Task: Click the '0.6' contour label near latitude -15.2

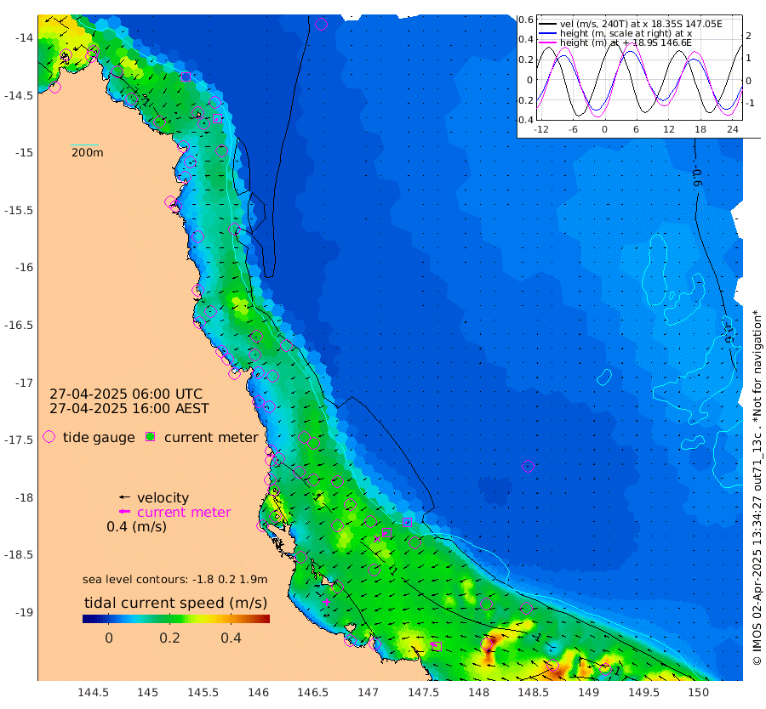Action: 697,178
